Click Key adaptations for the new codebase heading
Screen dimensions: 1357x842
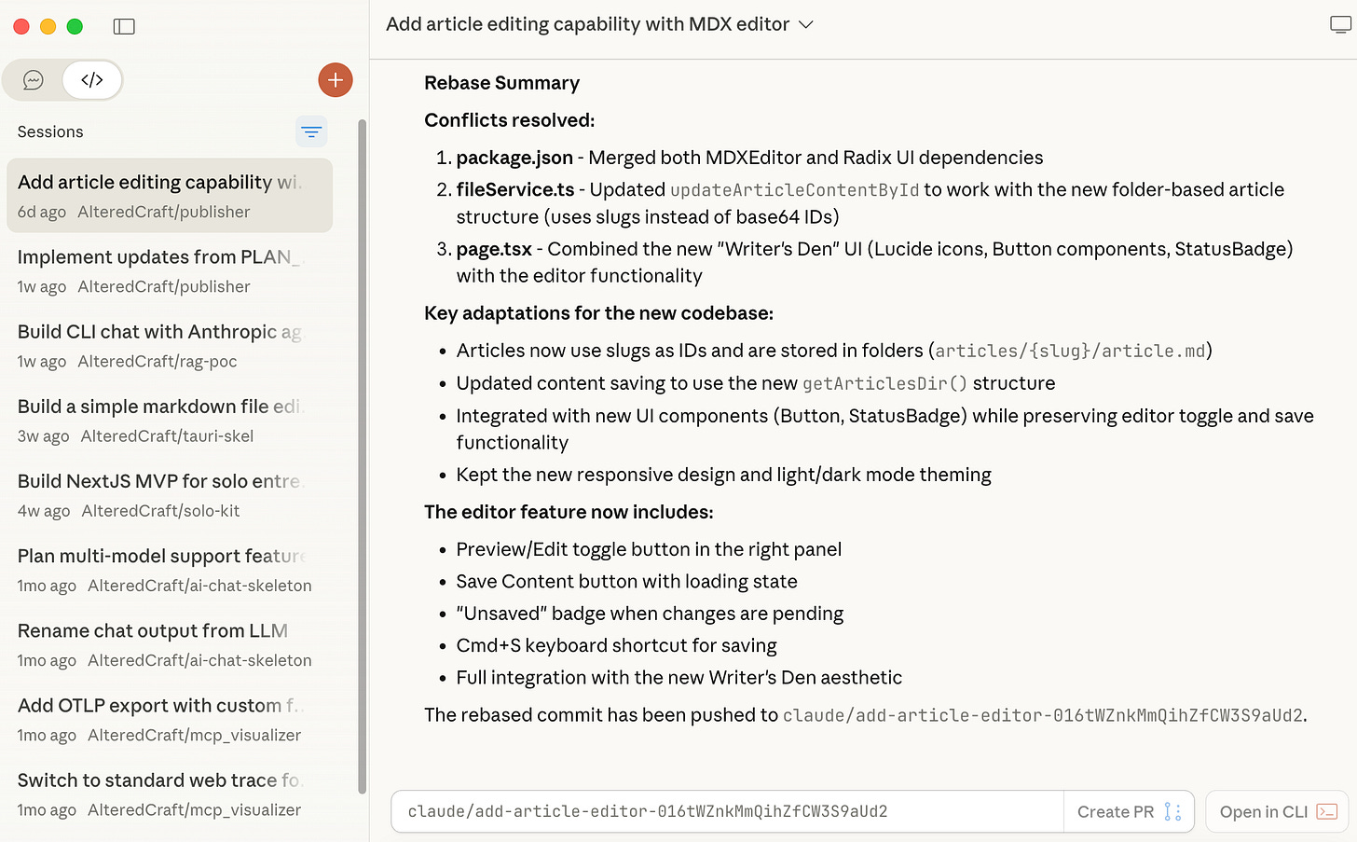598,313
